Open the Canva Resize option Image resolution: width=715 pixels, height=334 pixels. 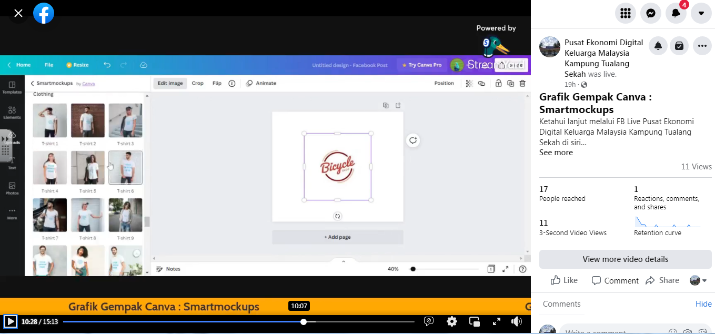pos(77,65)
